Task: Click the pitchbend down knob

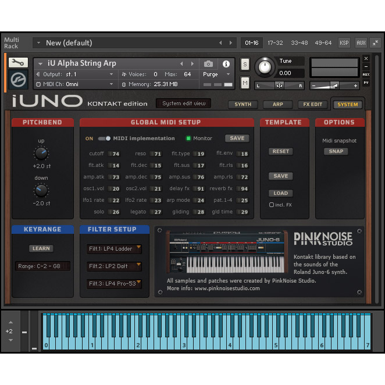Action: tap(41, 191)
